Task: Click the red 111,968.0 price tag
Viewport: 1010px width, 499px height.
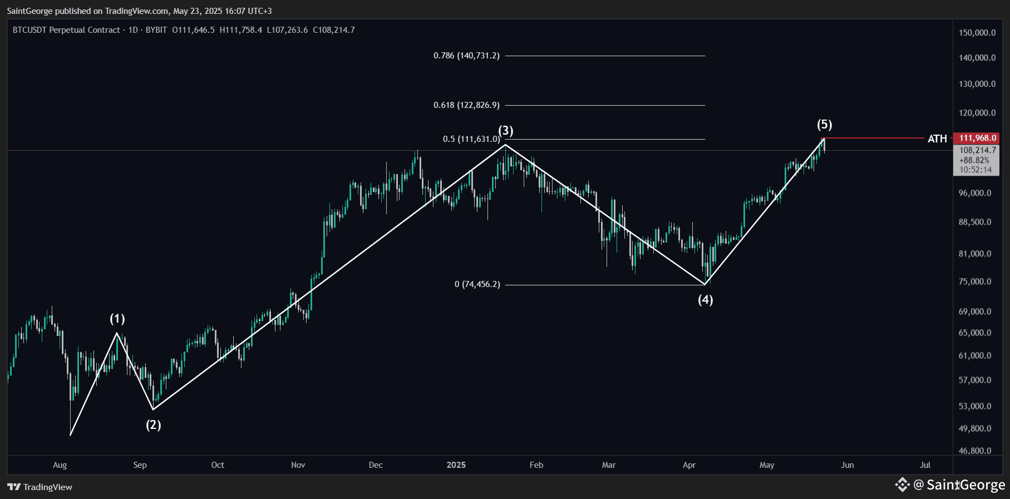Action: coord(976,138)
